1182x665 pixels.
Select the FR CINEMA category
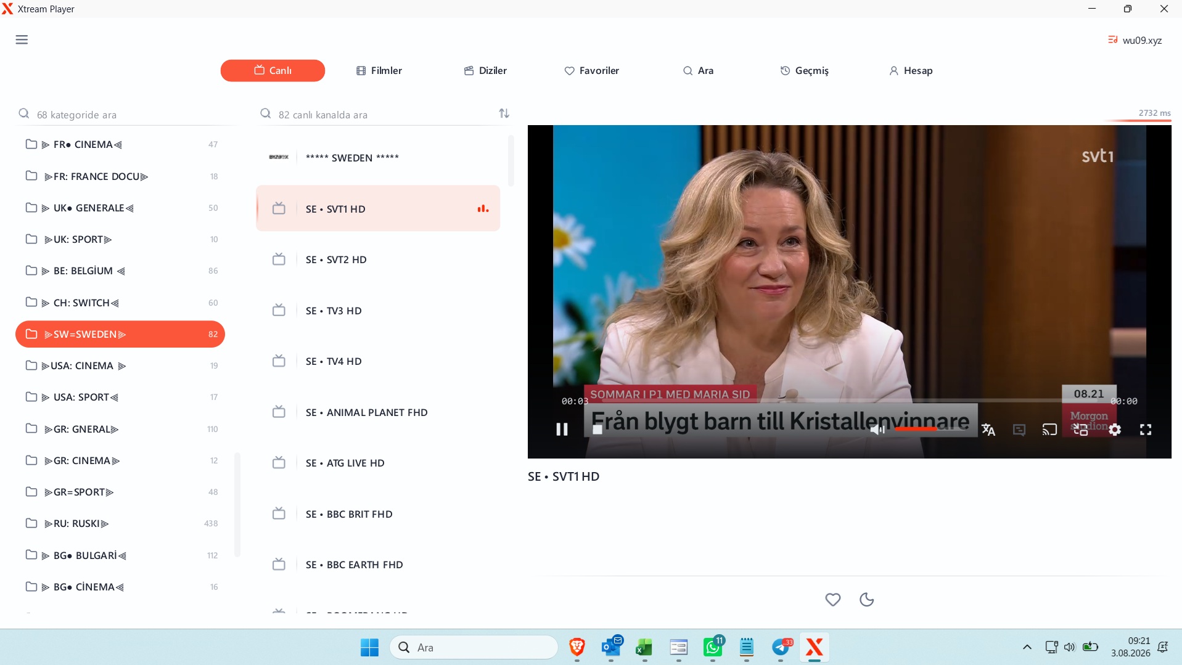[120, 144]
